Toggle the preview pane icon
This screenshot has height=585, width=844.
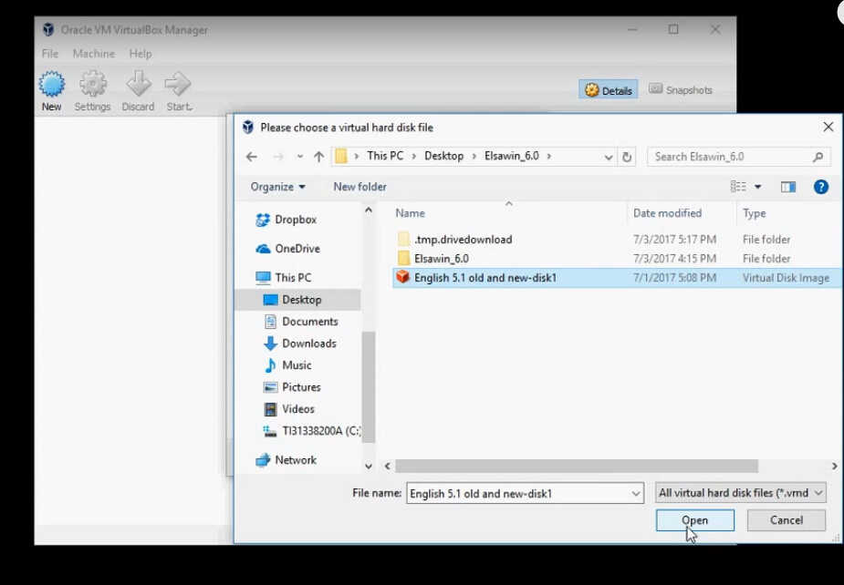pos(788,187)
